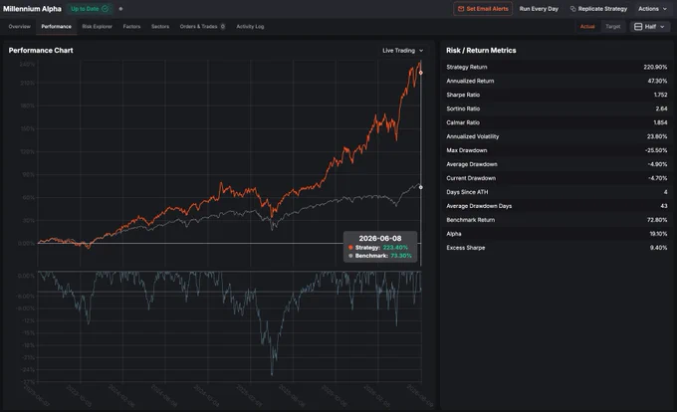Click the Millennium Alpha strategy title
Image resolution: width=677 pixels, height=412 pixels.
[x=32, y=9]
